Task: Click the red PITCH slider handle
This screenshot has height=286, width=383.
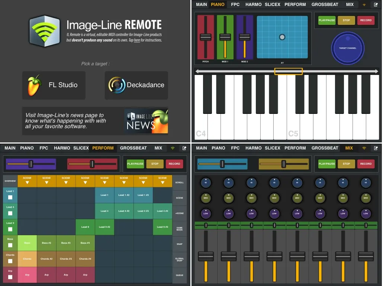Action: click(x=206, y=37)
